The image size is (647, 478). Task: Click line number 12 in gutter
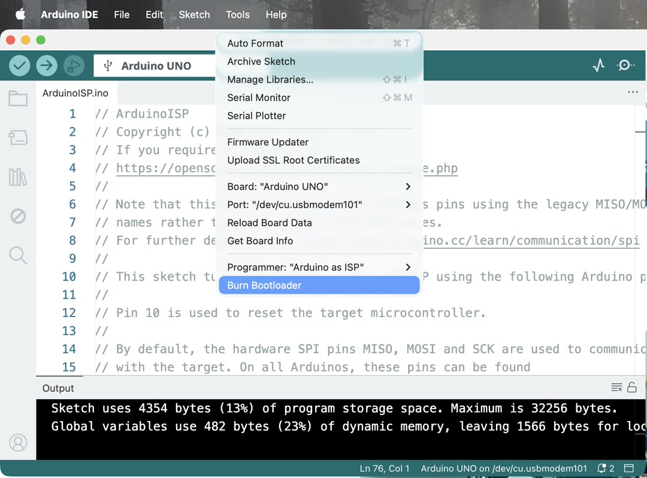point(69,313)
